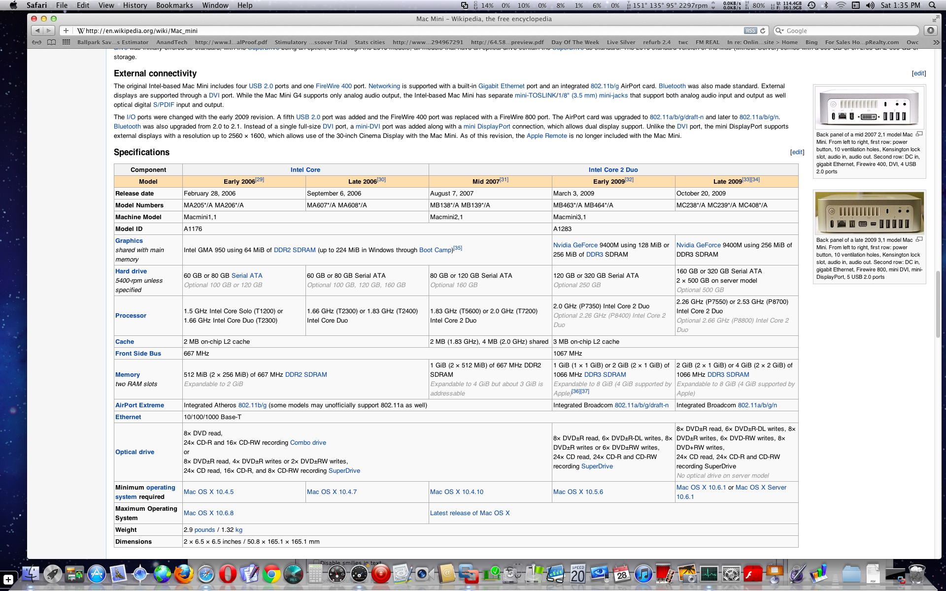The width and height of the screenshot is (946, 591).
Task: Open the History menu
Action: (x=135, y=5)
